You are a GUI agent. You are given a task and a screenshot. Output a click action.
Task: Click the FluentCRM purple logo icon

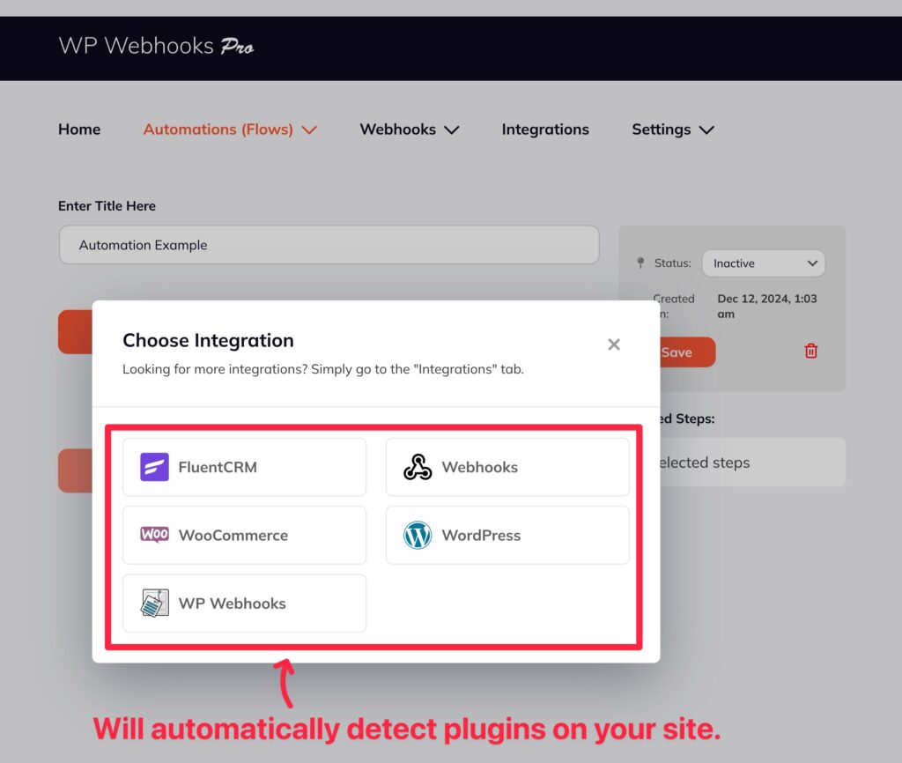(155, 467)
